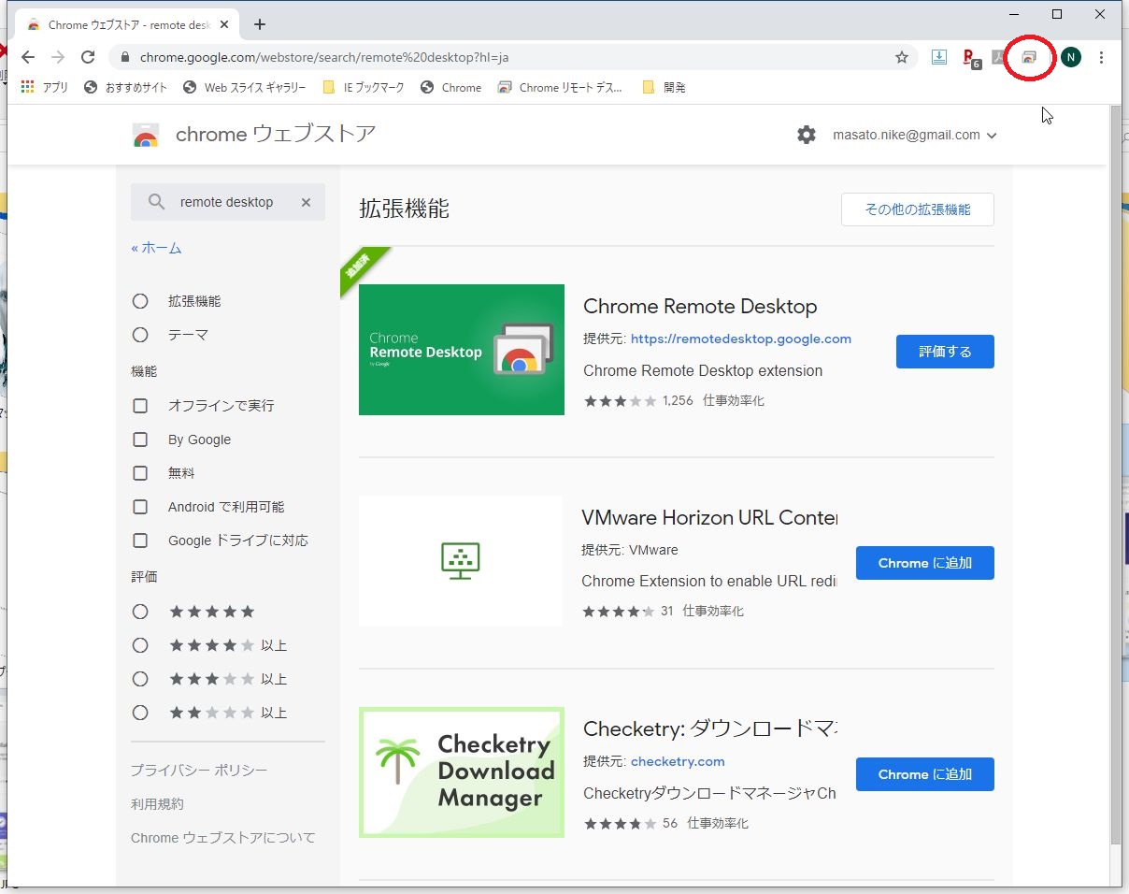
Task: Open the Chrome three-dot menu
Action: coord(1101,57)
